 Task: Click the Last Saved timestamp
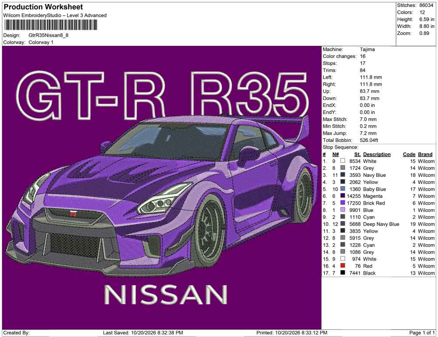click(143, 333)
